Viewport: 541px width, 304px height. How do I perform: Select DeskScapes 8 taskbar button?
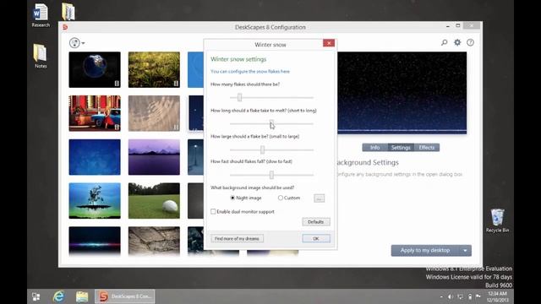pos(125,296)
